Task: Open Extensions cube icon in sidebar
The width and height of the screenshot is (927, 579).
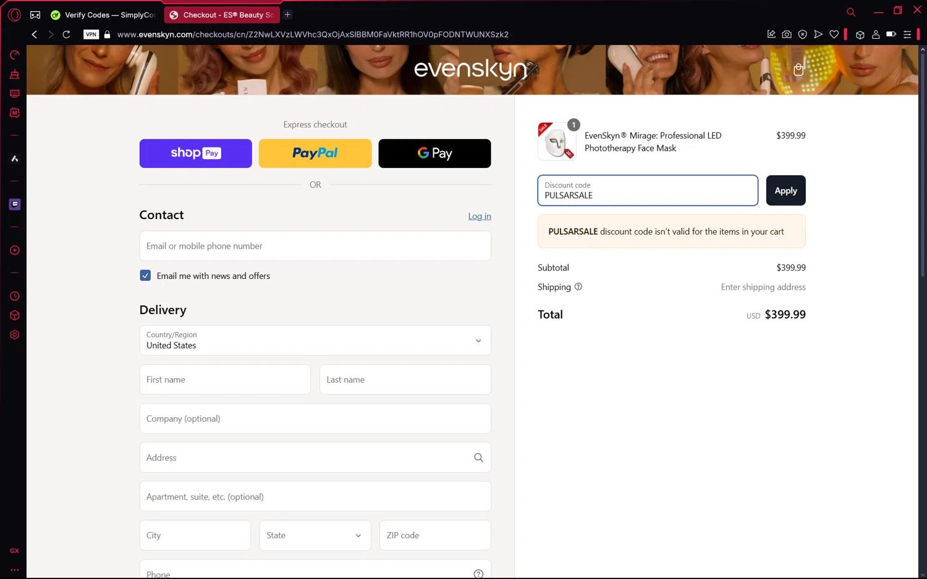Action: point(15,315)
